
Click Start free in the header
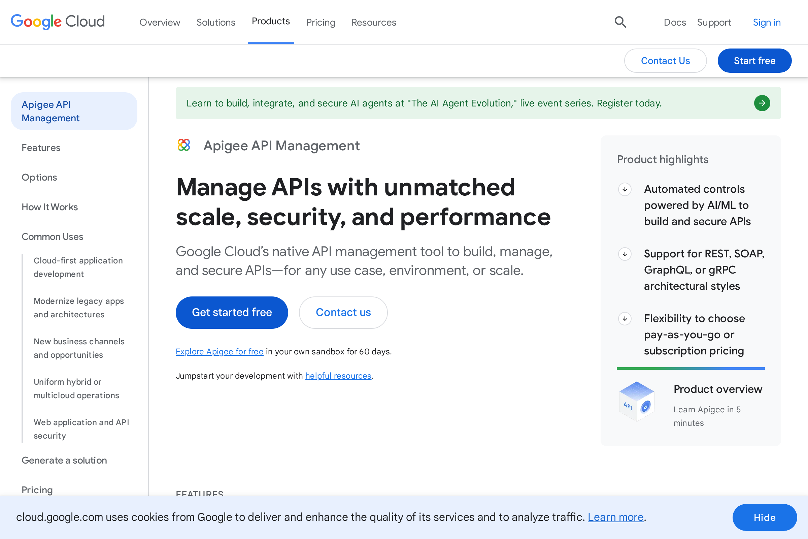754,61
